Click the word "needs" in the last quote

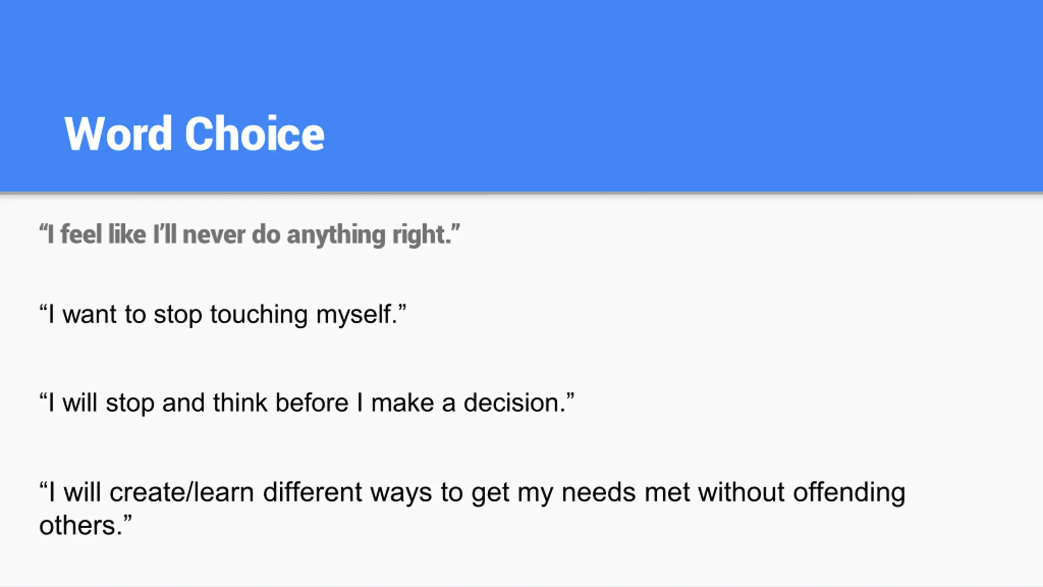pos(599,492)
